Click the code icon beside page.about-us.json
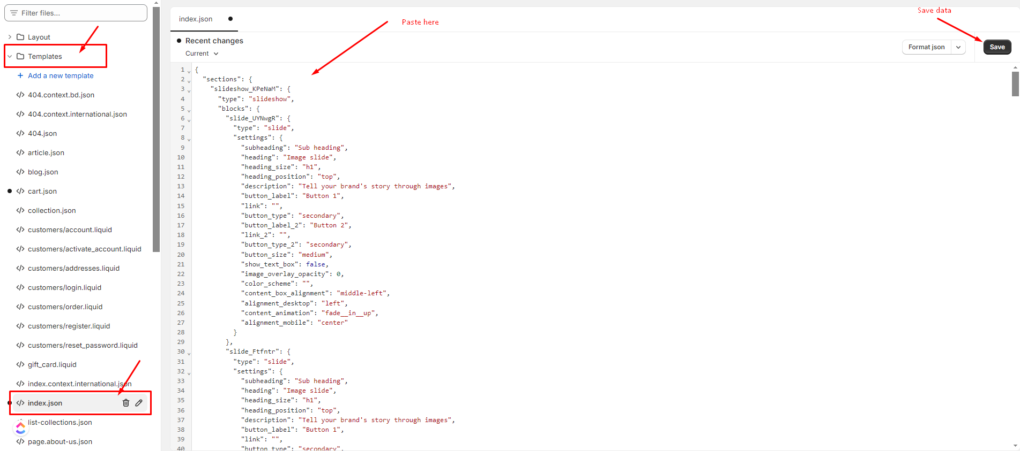This screenshot has width=1020, height=451. pos(20,441)
